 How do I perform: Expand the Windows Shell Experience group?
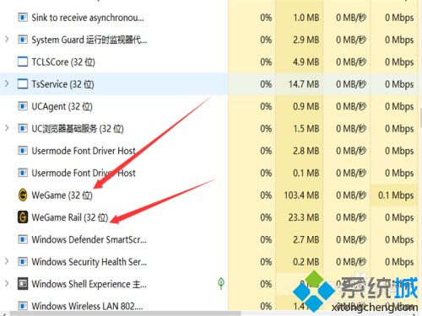[7, 284]
